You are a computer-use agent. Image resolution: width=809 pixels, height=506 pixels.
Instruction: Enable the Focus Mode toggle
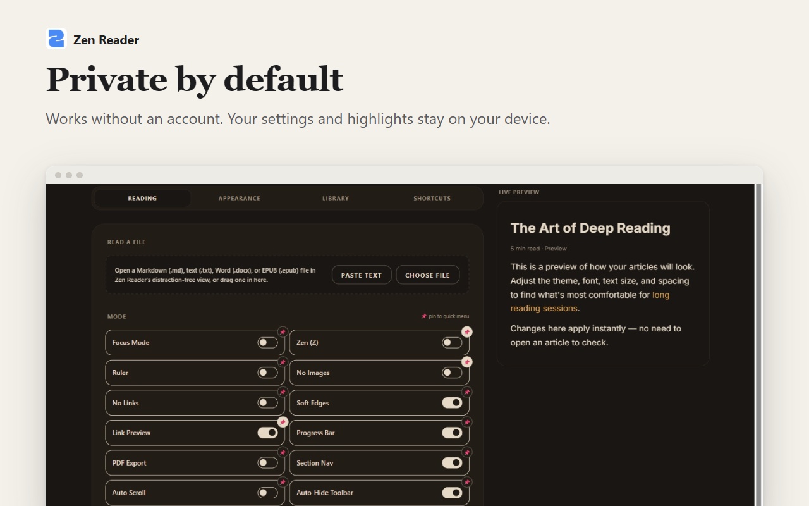(267, 343)
